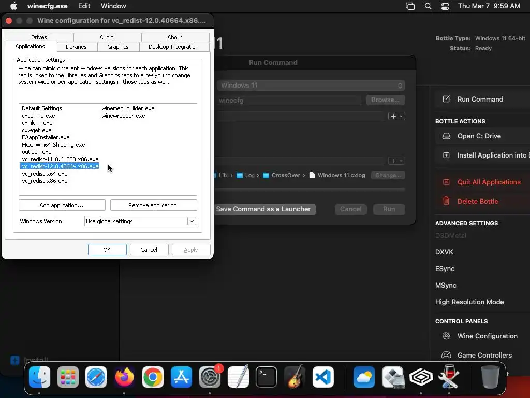The image size is (530, 398).
Task: Launch Google Chrome from the Dock
Action: (153, 377)
